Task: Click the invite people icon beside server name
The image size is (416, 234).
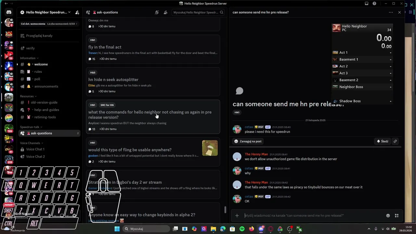Action: [x=77, y=12]
